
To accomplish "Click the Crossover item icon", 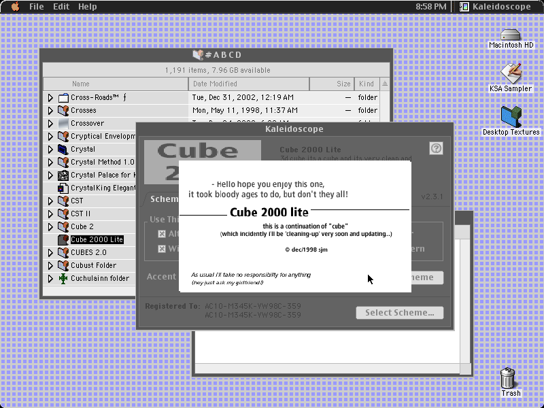I will [63, 123].
